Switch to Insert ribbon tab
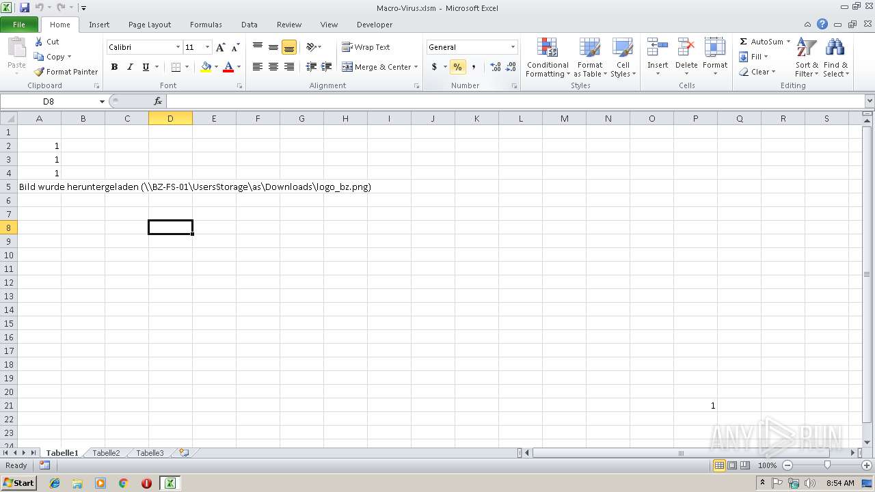The image size is (875, 492). coord(99,25)
